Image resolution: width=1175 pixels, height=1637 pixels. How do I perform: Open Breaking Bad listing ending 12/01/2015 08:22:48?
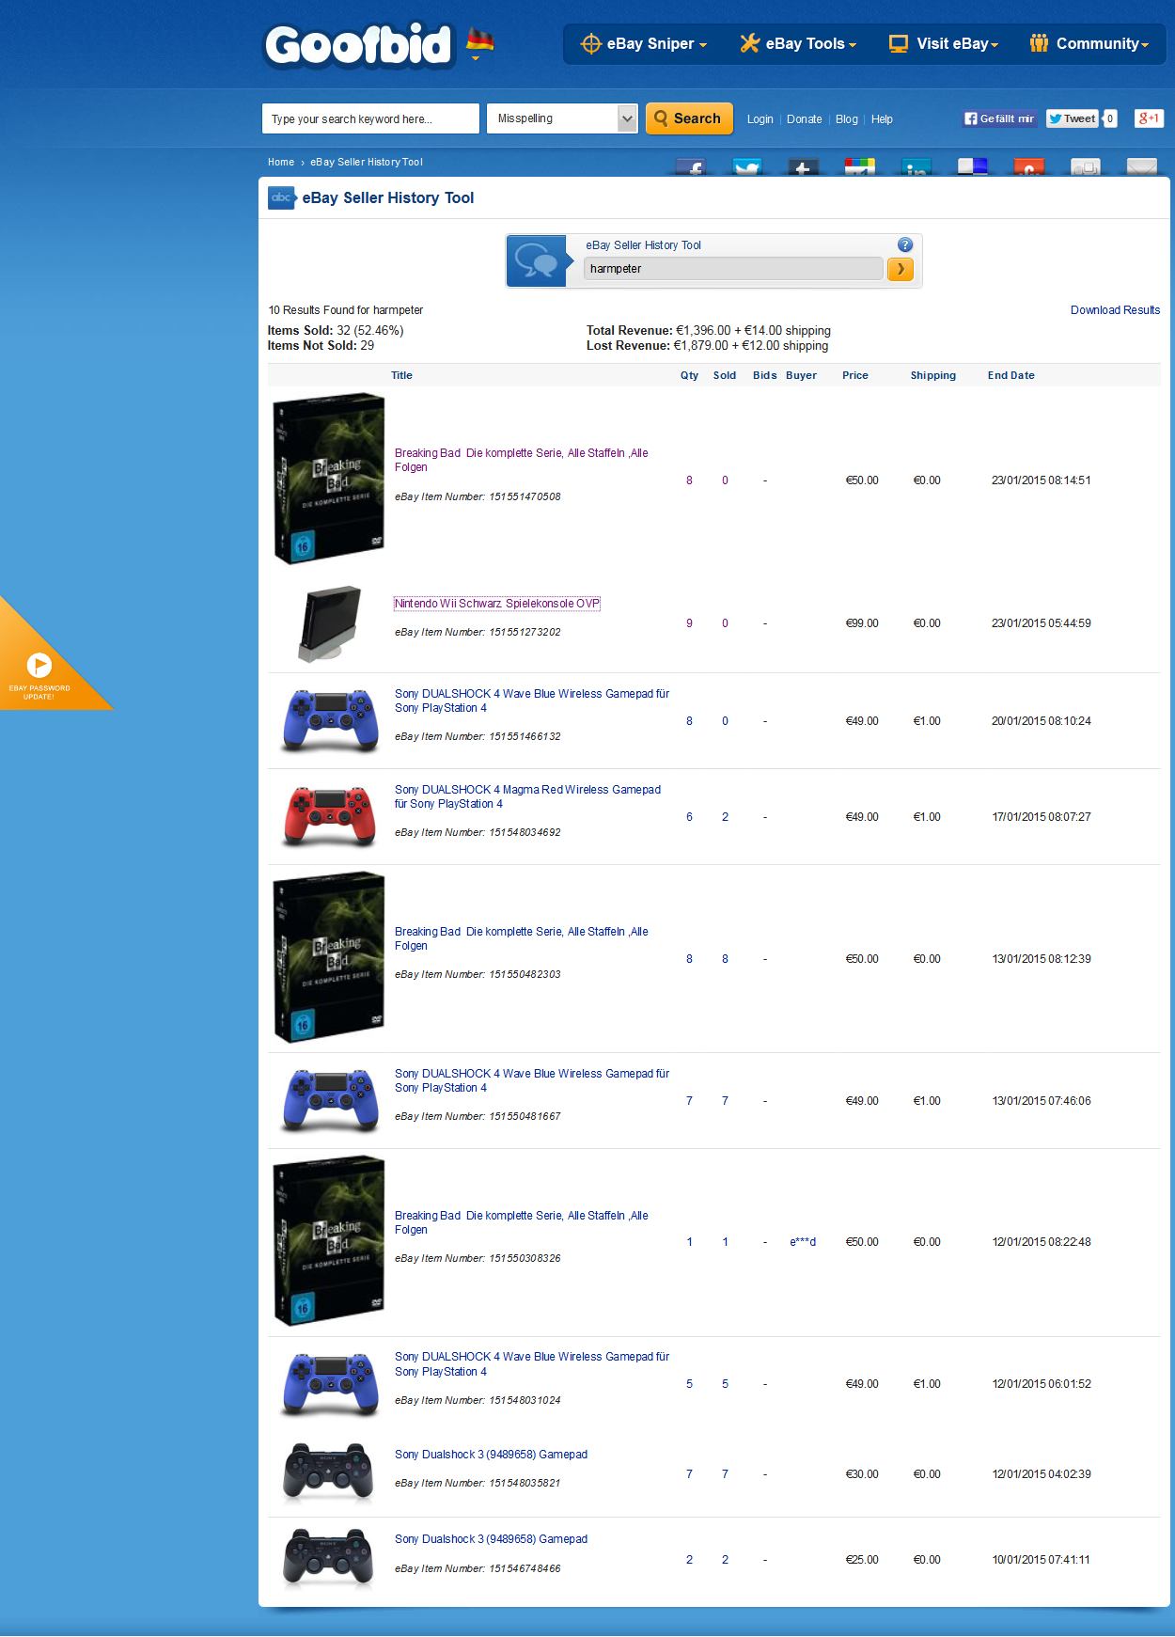522,1222
